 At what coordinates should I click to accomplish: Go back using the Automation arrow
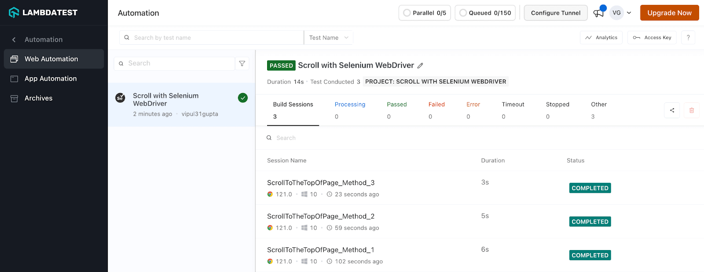[x=14, y=40]
